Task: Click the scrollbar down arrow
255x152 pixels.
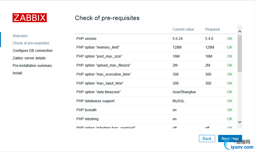Action: pos(239,122)
